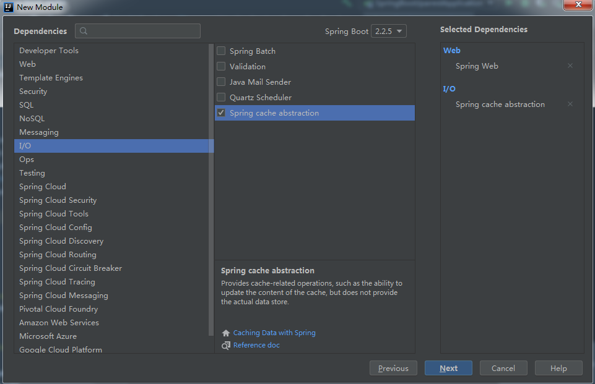595x384 pixels.
Task: Click the category list vertical scrollbar
Action: tap(211, 190)
